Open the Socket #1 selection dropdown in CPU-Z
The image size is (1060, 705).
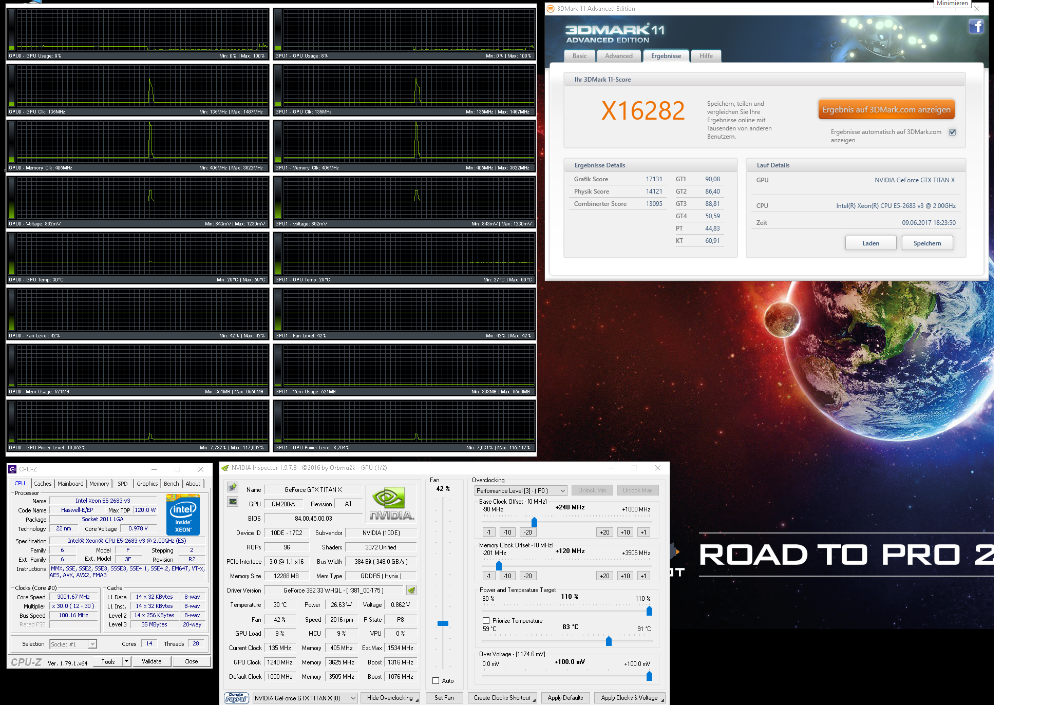(x=73, y=644)
